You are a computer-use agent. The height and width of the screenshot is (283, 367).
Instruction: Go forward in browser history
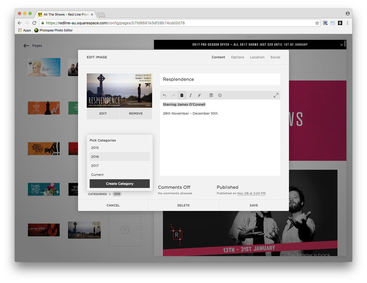(x=27, y=23)
